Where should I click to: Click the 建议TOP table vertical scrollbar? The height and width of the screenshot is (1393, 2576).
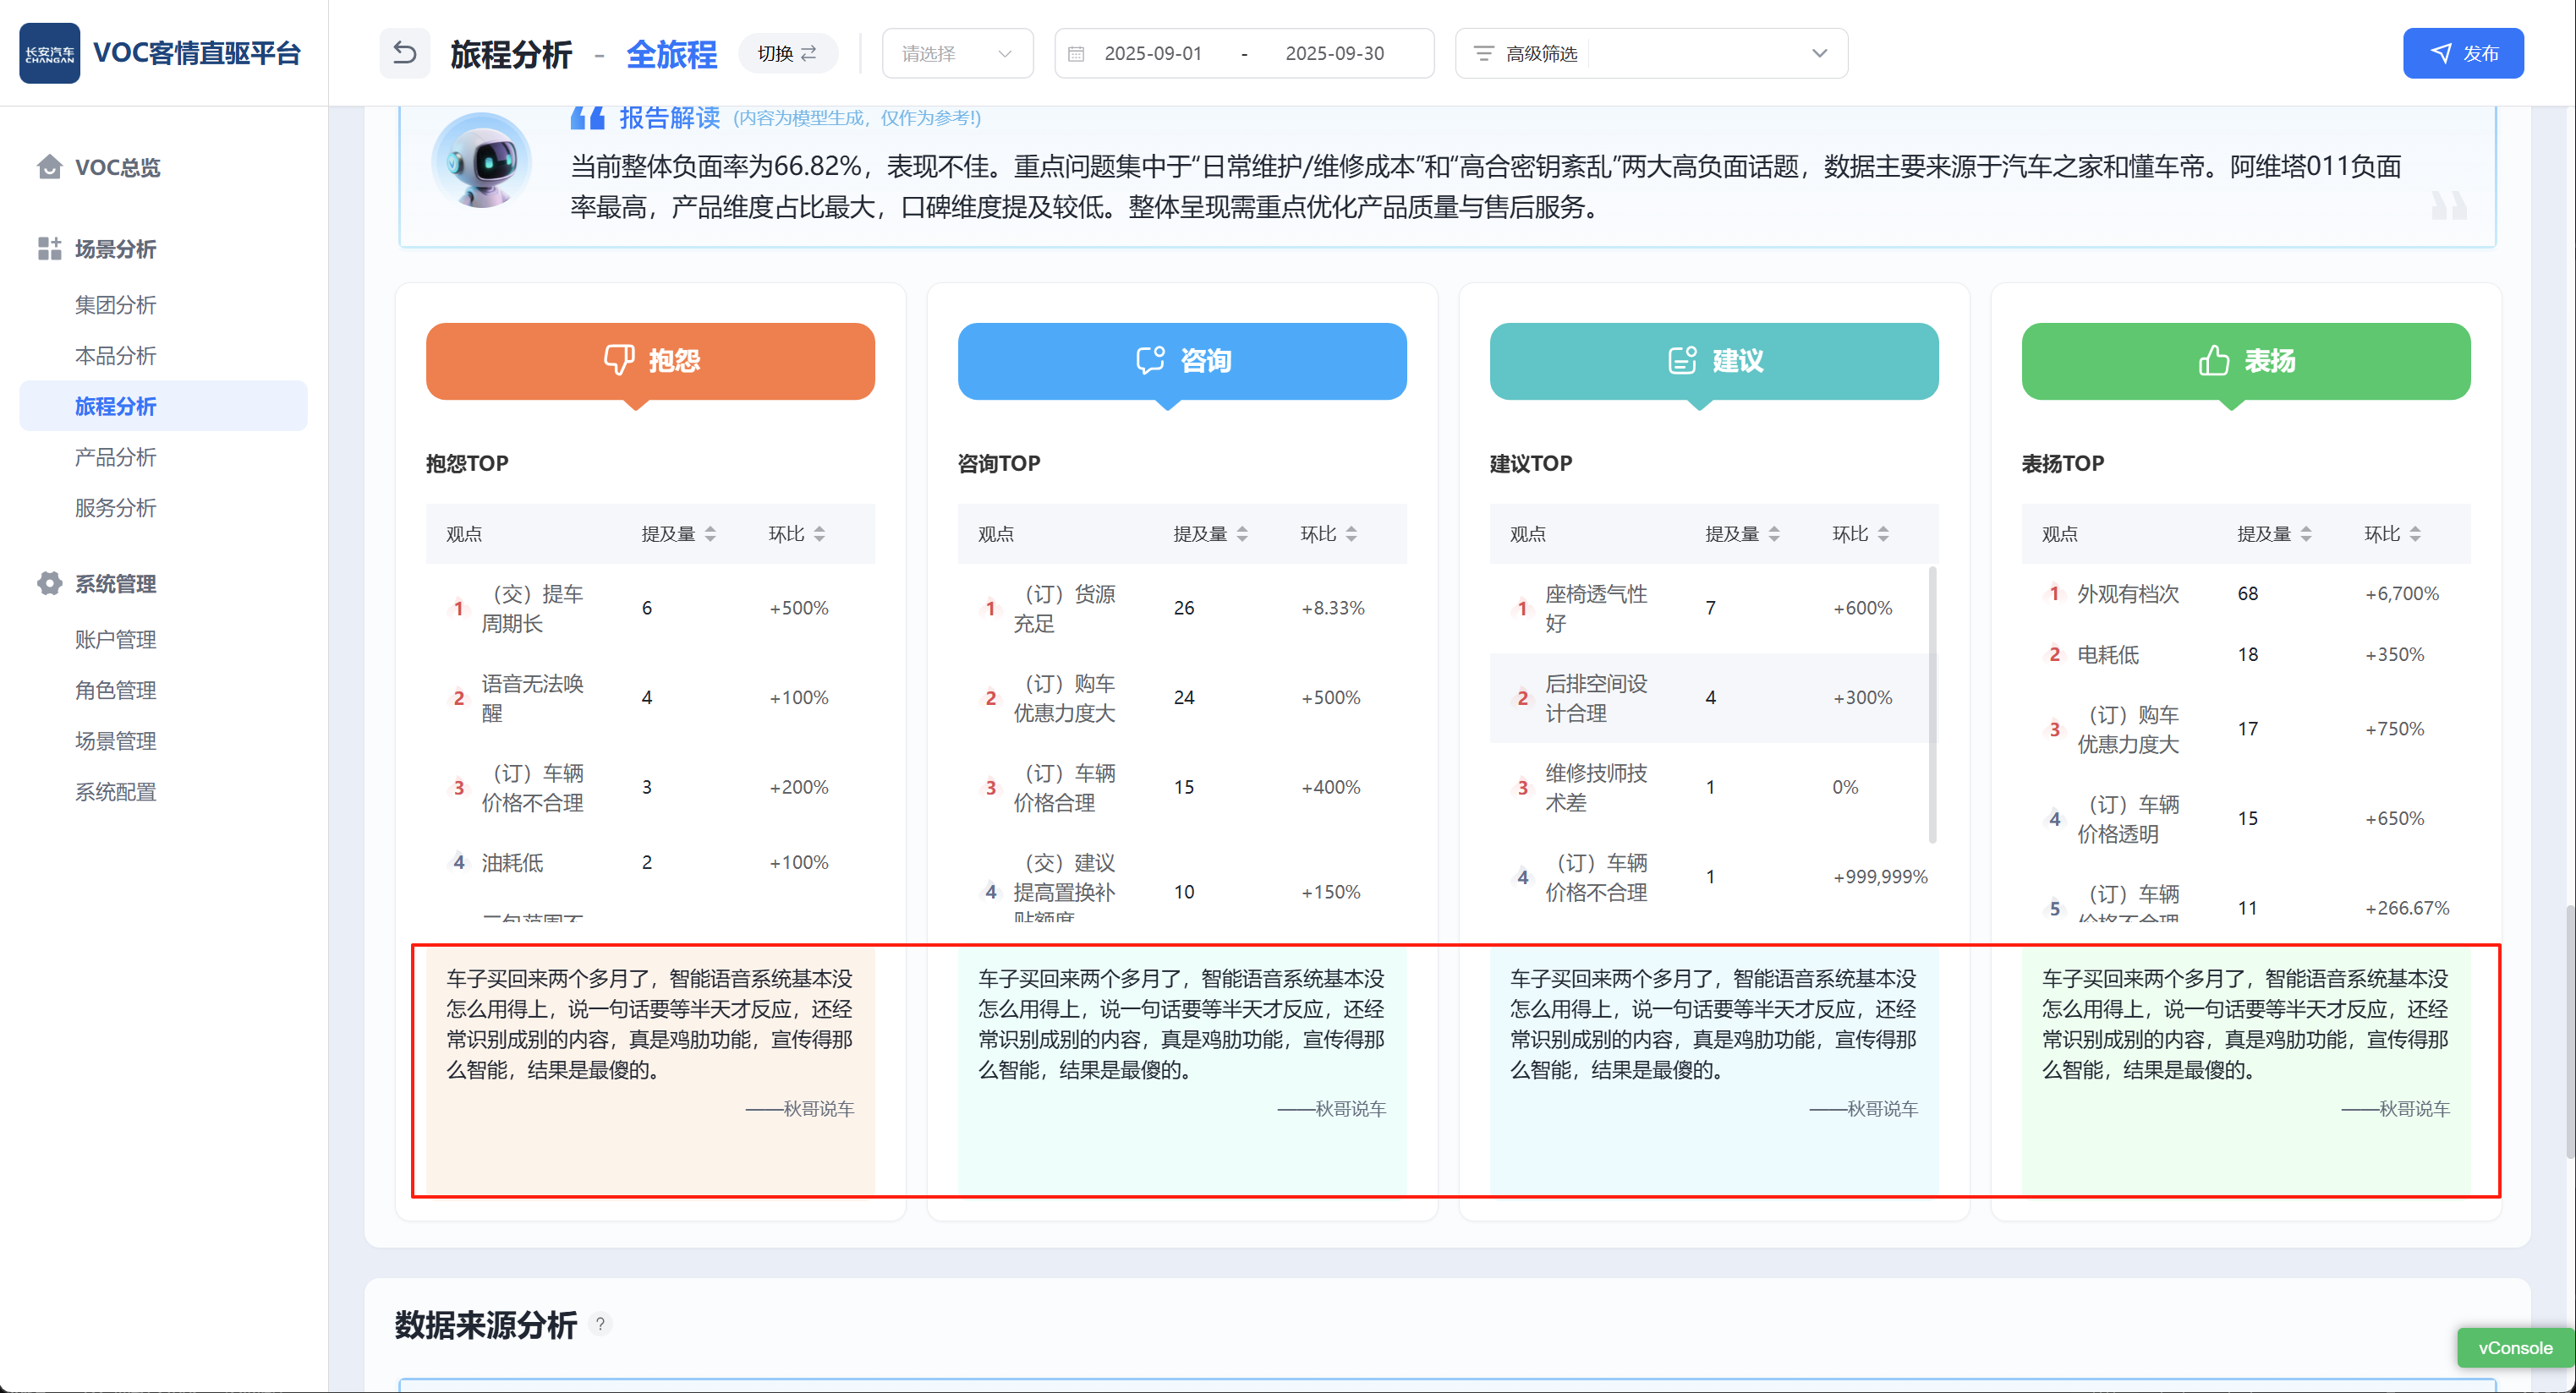[x=1932, y=704]
